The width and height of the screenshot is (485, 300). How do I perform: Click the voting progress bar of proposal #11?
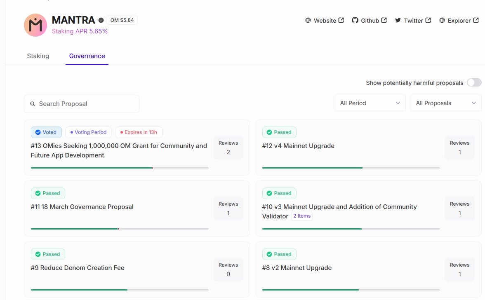120,229
